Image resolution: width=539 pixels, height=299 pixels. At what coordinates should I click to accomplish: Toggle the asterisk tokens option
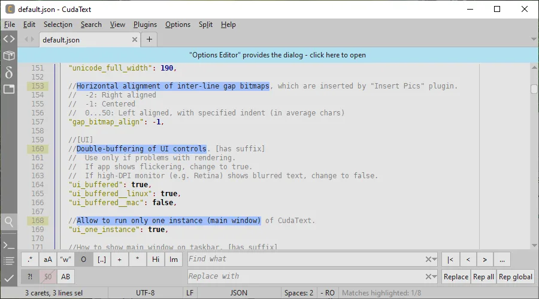coord(138,260)
